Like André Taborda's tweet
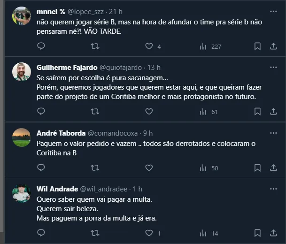 click(x=149, y=168)
